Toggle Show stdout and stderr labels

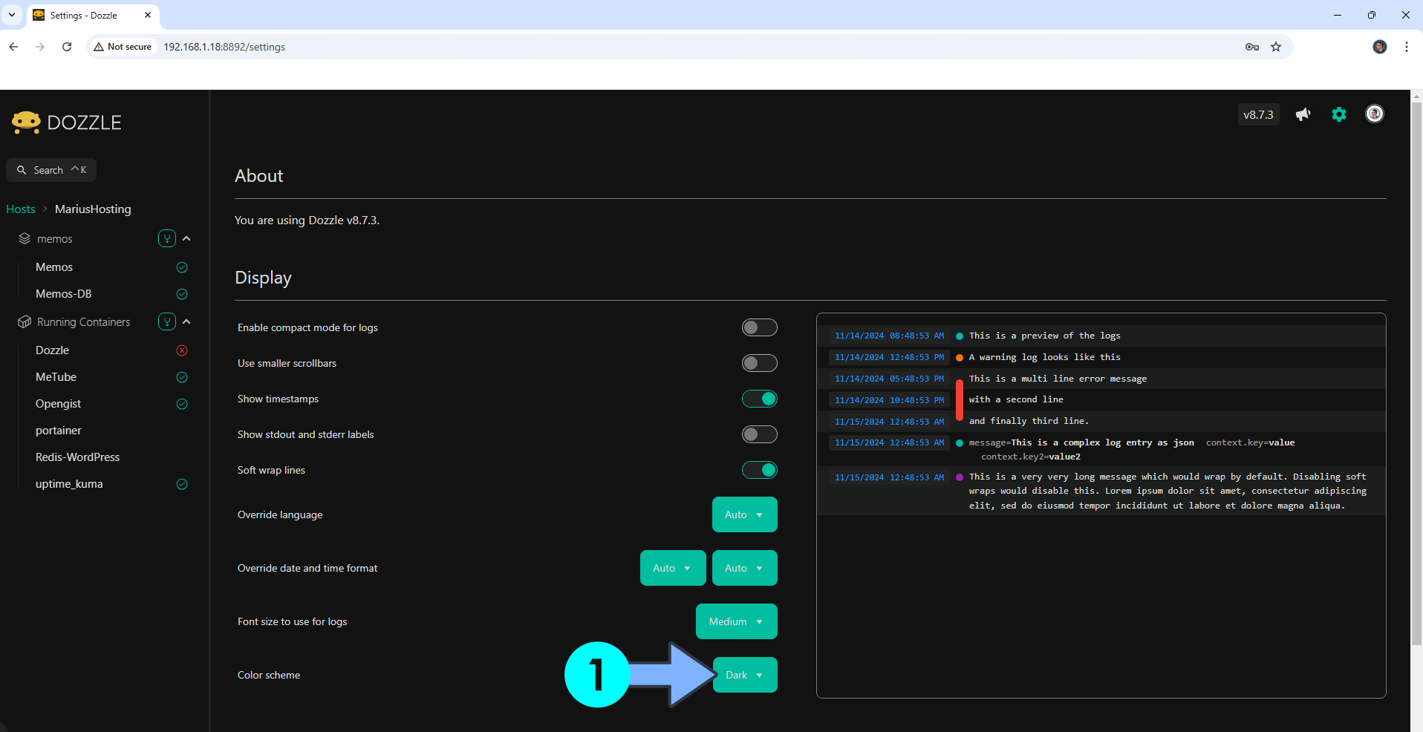pos(759,434)
